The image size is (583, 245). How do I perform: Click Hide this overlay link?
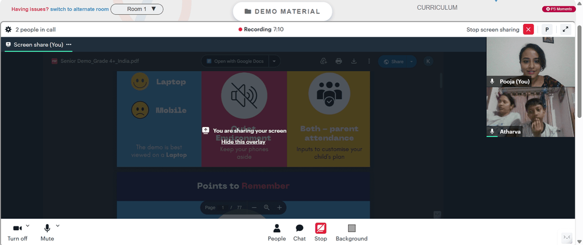tap(243, 142)
